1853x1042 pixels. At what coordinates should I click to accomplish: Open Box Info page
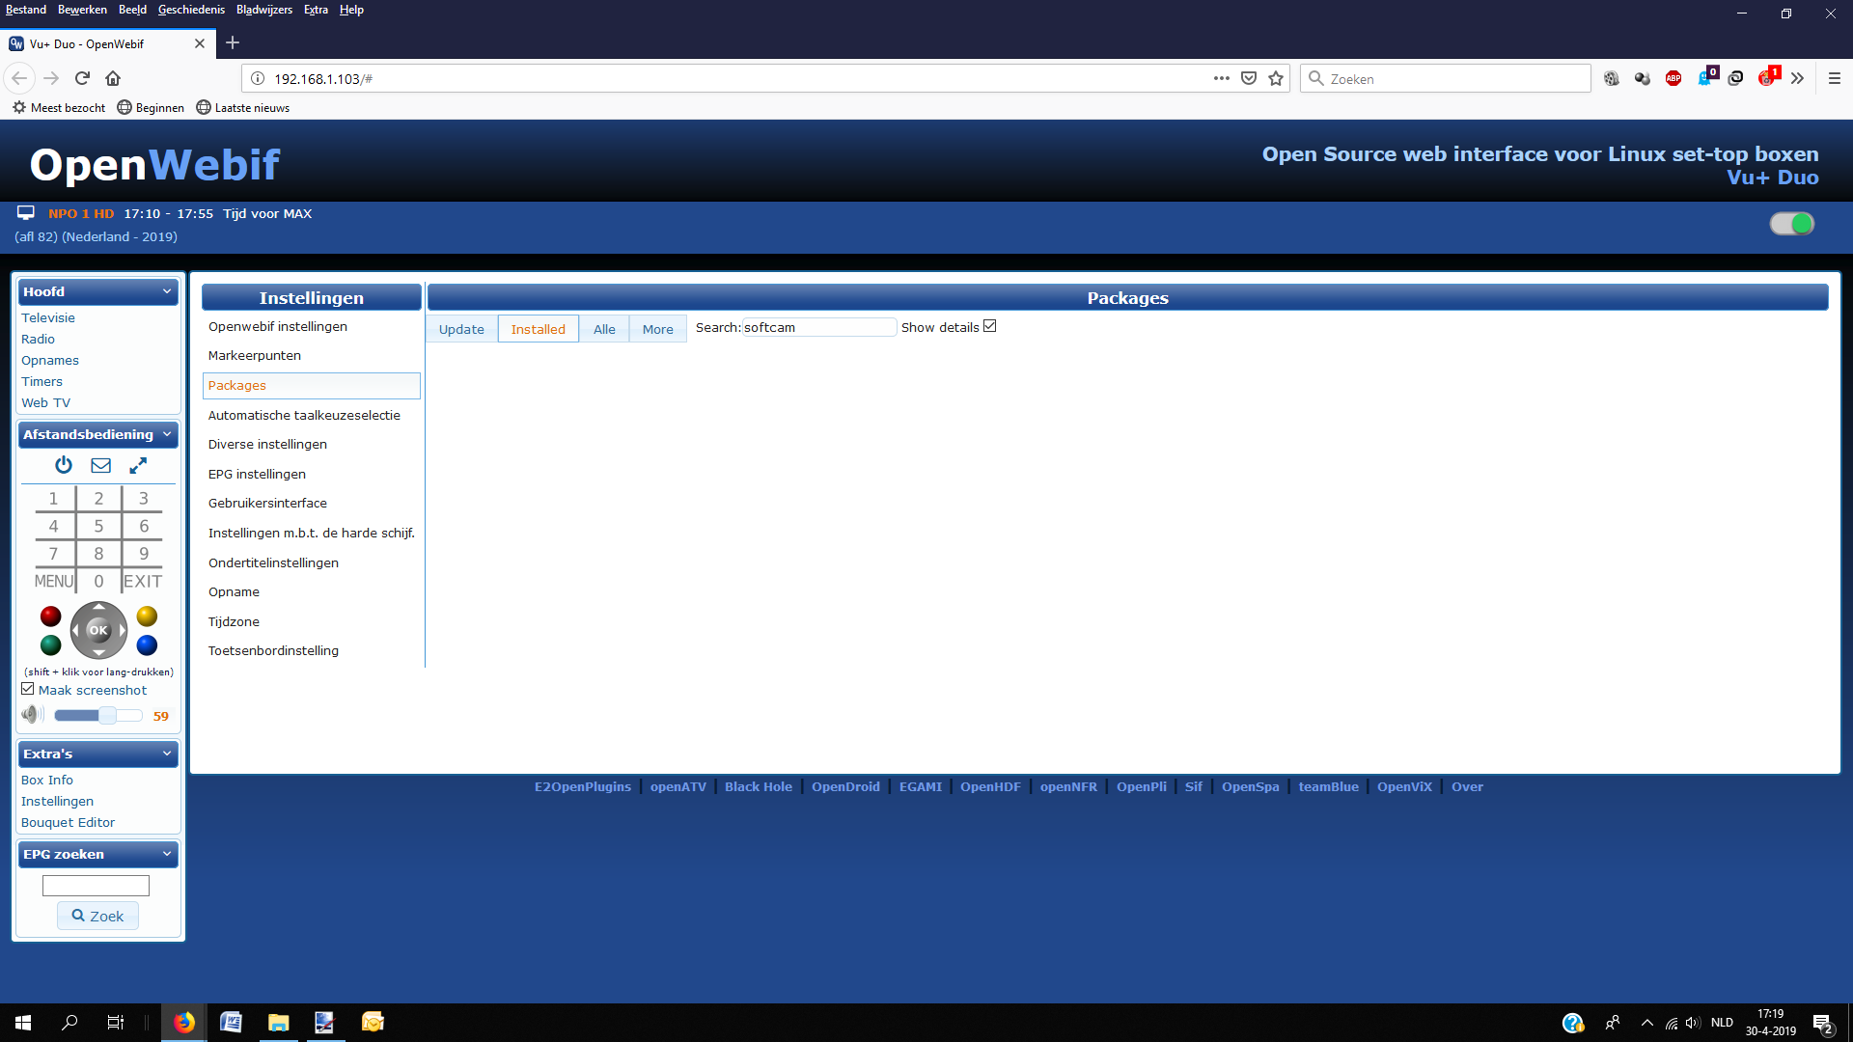(47, 780)
